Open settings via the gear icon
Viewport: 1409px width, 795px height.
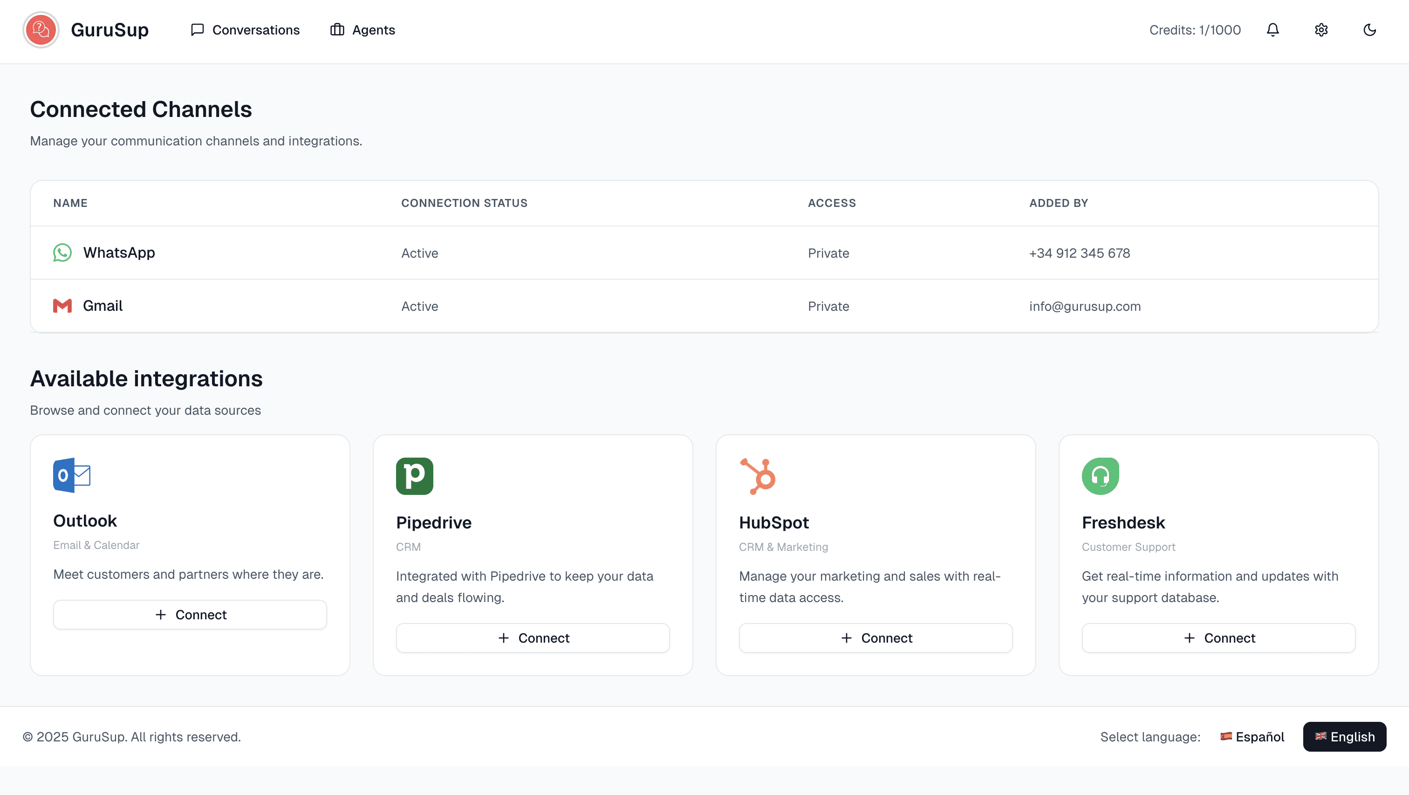1321,30
